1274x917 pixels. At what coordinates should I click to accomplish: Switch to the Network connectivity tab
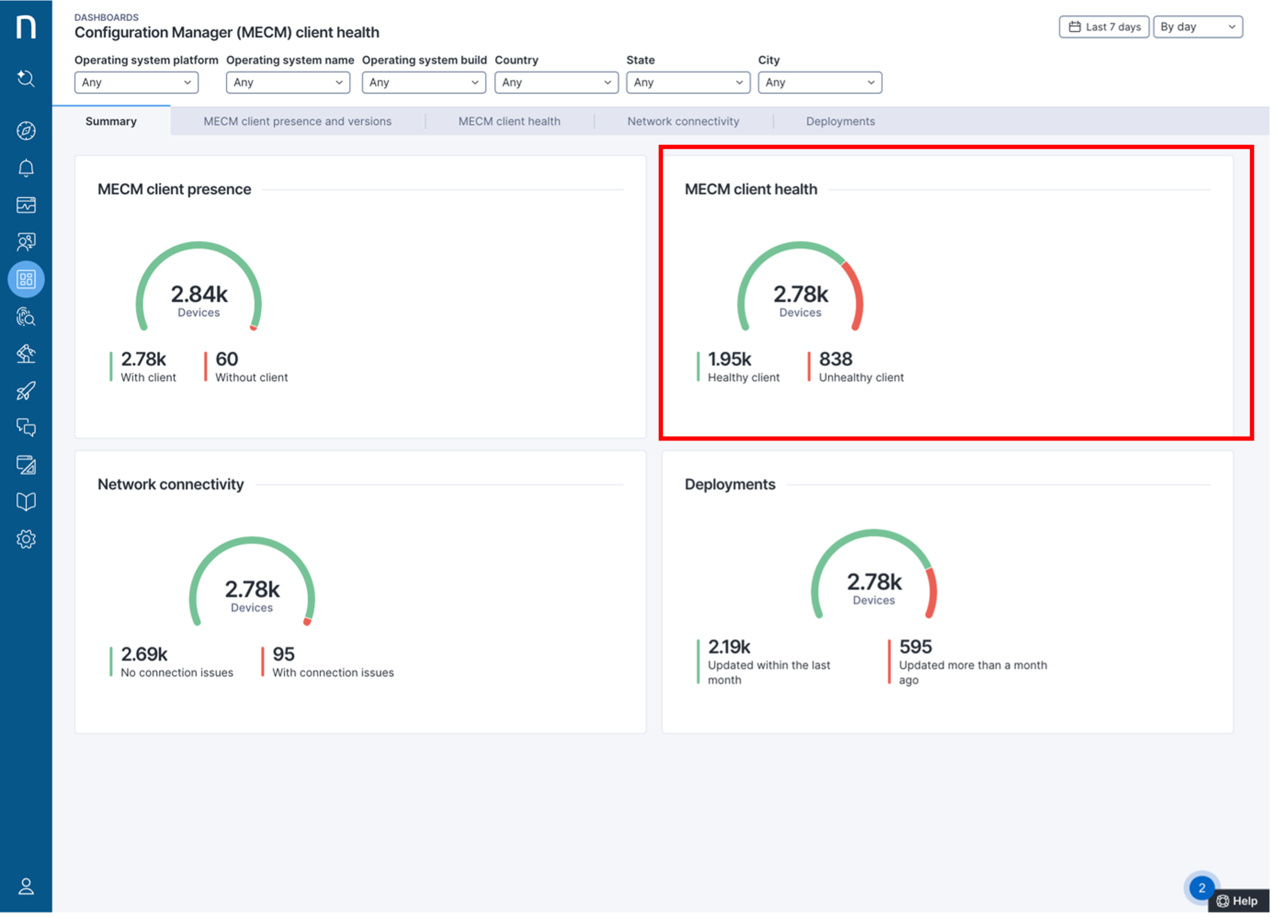click(683, 121)
